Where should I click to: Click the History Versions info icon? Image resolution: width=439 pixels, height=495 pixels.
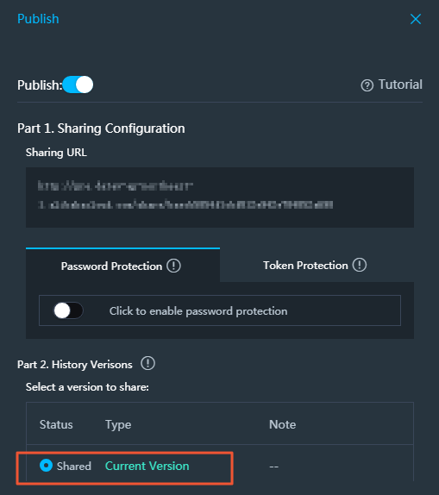[147, 363]
